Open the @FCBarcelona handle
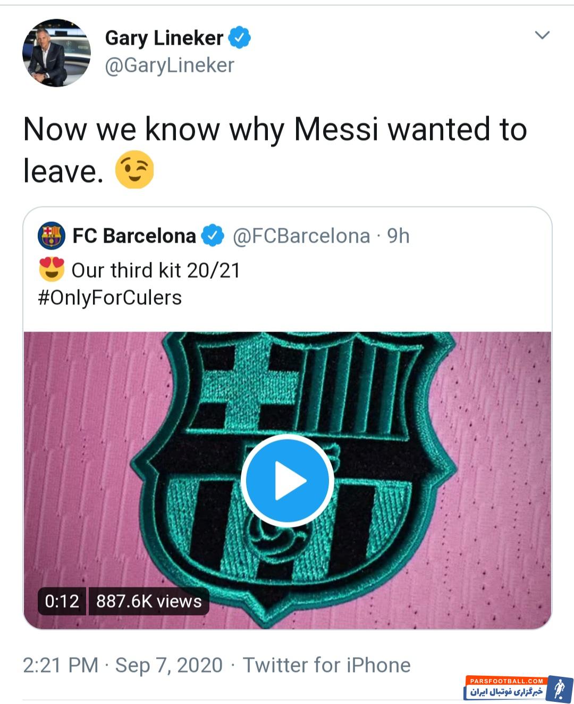Image resolution: width=574 pixels, height=704 pixels. coord(301,236)
